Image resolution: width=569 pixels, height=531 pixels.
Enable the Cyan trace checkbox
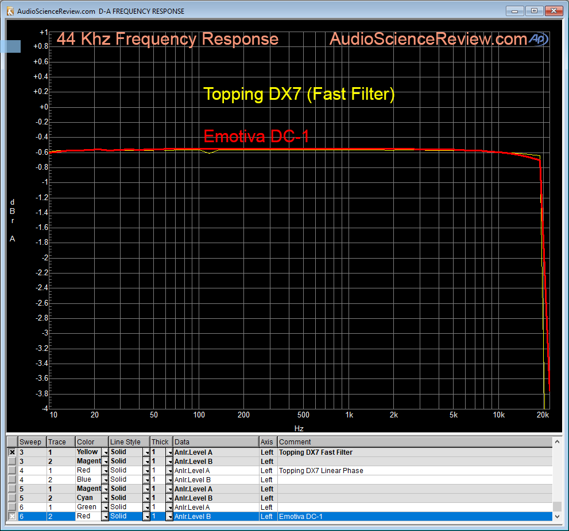[12, 498]
